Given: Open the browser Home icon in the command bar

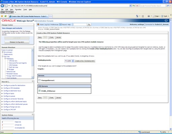Looking at the screenshot, I should point(137,16).
